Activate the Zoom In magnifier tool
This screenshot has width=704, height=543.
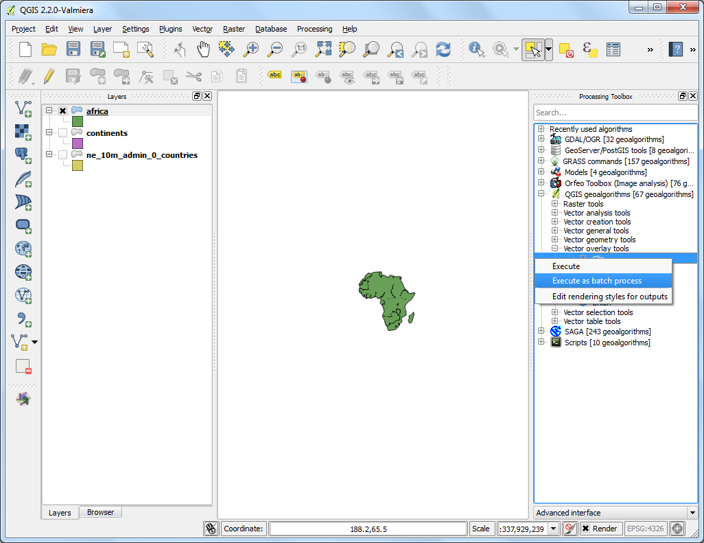click(251, 49)
